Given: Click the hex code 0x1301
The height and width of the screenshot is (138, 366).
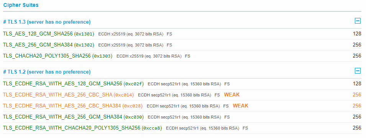Looking at the screenshot, I should pyautogui.click(x=84, y=34).
